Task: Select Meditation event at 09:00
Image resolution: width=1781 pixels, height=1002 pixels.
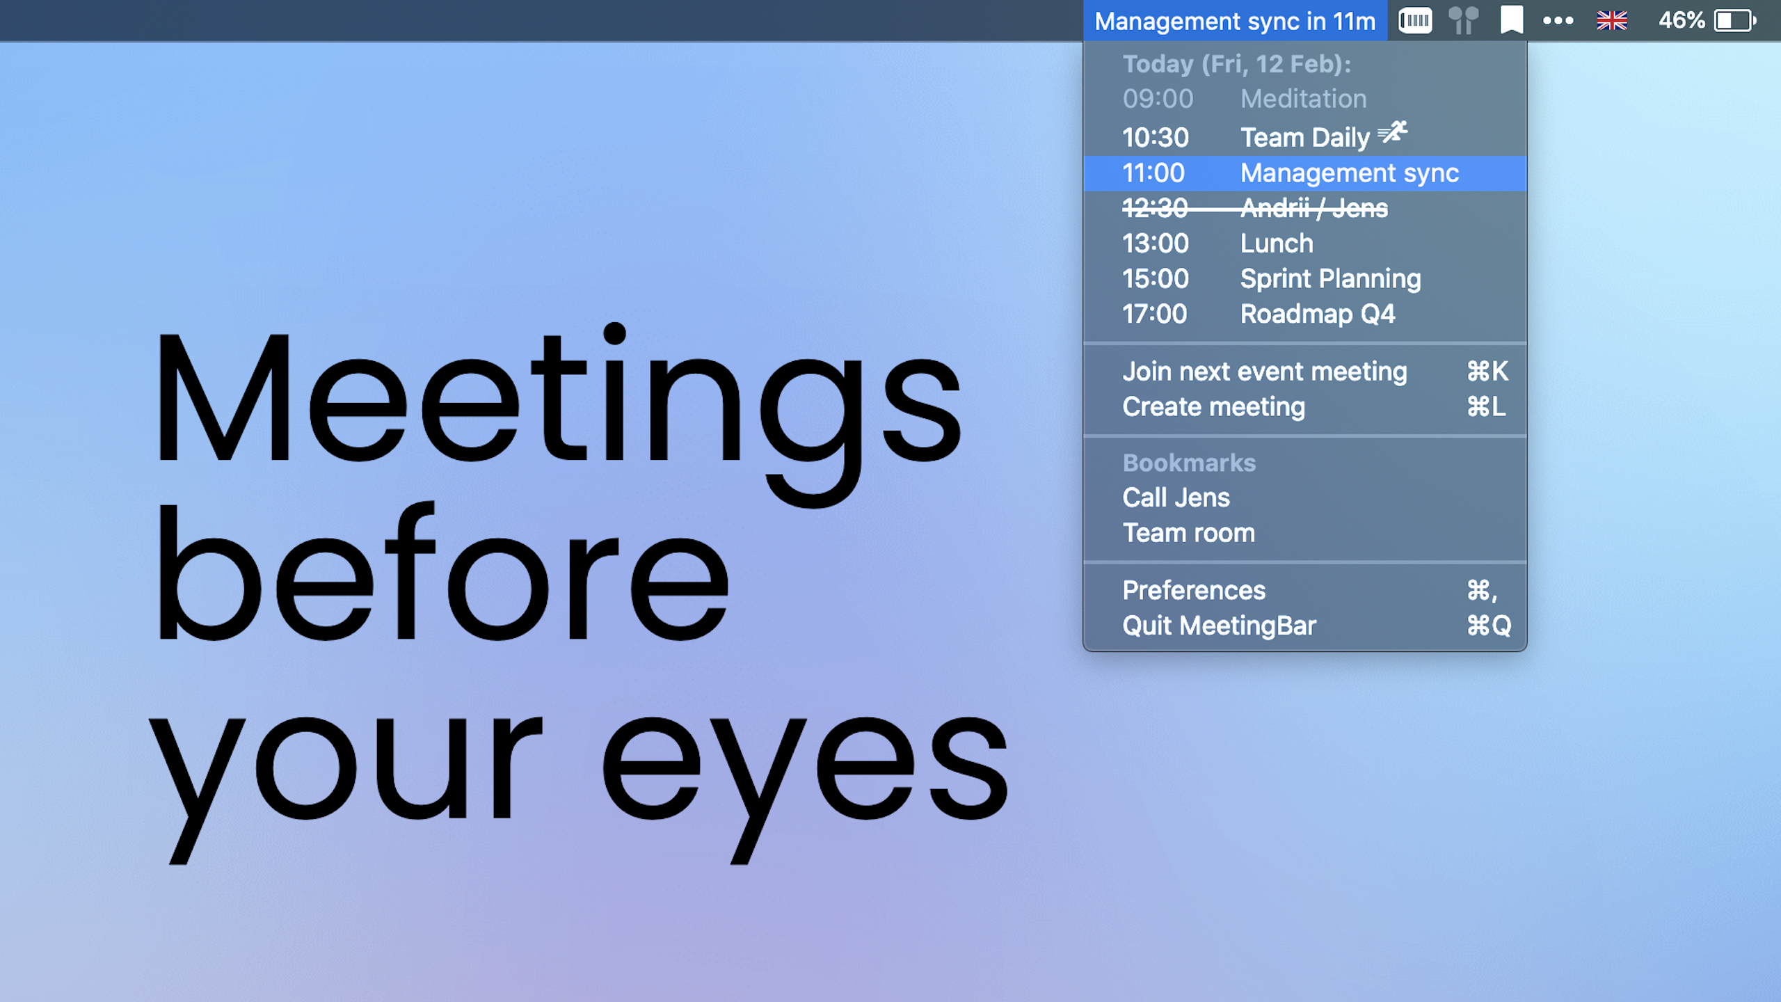Action: [x=1304, y=99]
